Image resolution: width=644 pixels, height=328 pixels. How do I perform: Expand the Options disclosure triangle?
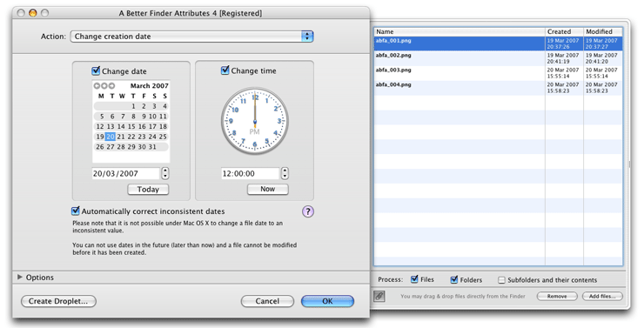click(20, 277)
